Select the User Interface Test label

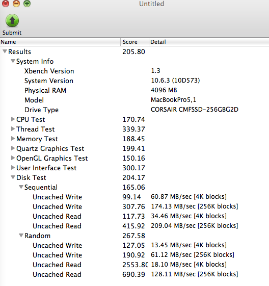click(46, 168)
